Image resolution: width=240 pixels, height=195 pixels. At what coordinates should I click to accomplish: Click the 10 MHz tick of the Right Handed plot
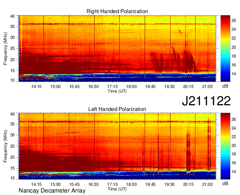point(12,80)
